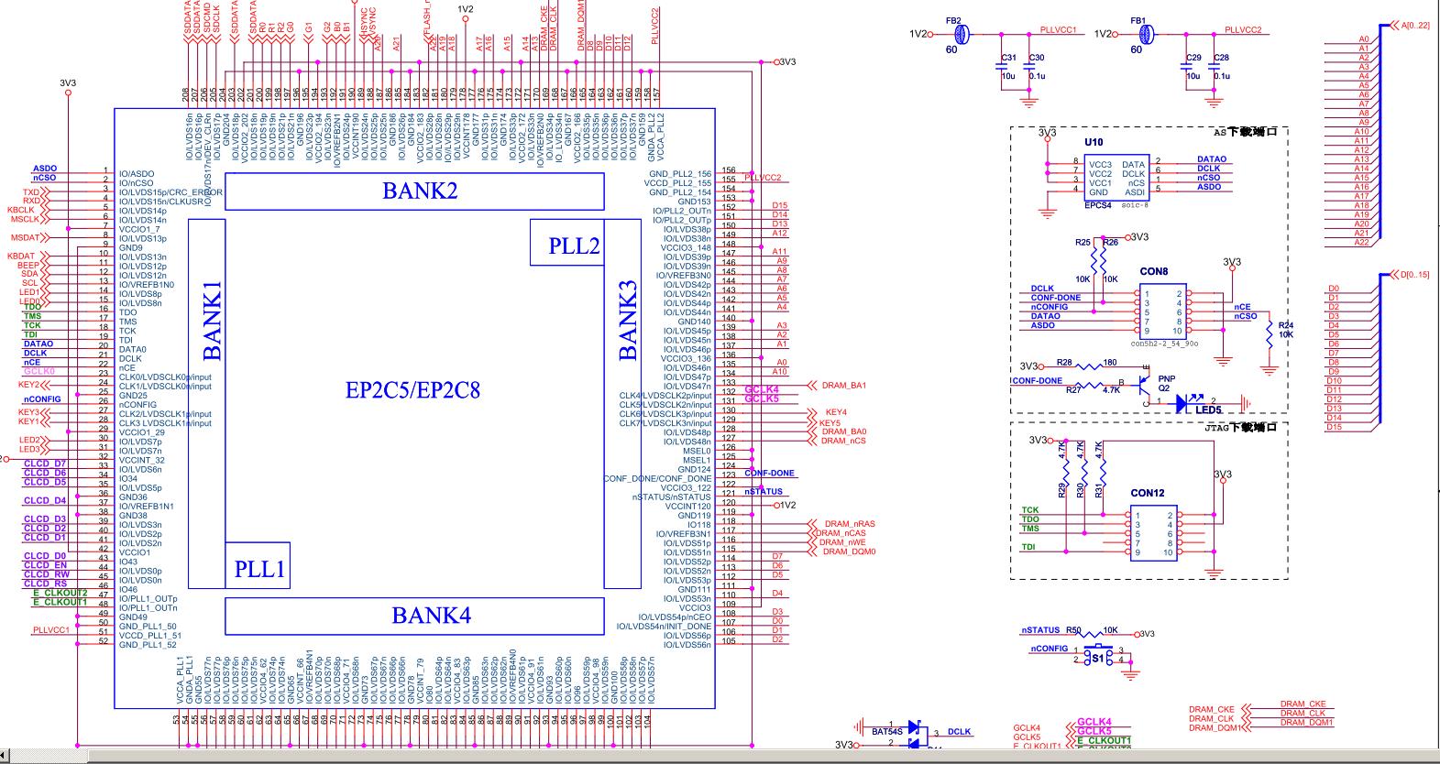Viewport: 1440px width, 764px height.
Task: Click the "EP2C5/EP2C8" chip name
Action: pyautogui.click(x=412, y=390)
